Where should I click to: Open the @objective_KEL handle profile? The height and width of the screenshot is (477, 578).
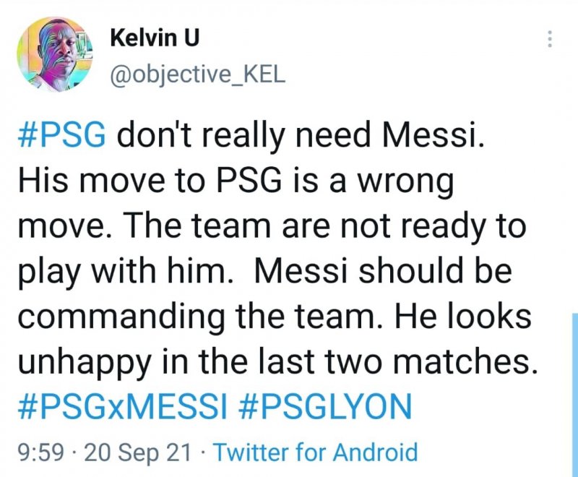[x=197, y=75]
